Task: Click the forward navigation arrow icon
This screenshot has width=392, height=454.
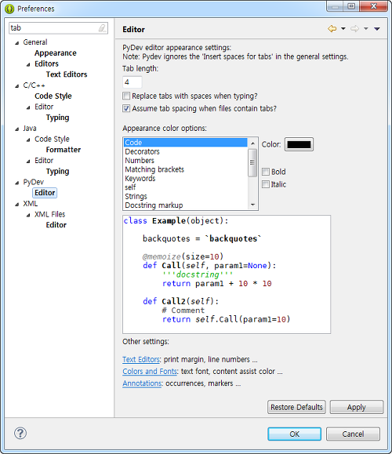Action: tap(354, 29)
